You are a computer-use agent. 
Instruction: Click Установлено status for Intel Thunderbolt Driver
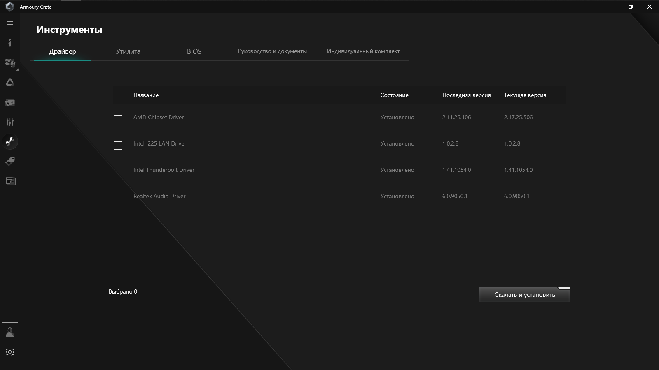click(397, 170)
